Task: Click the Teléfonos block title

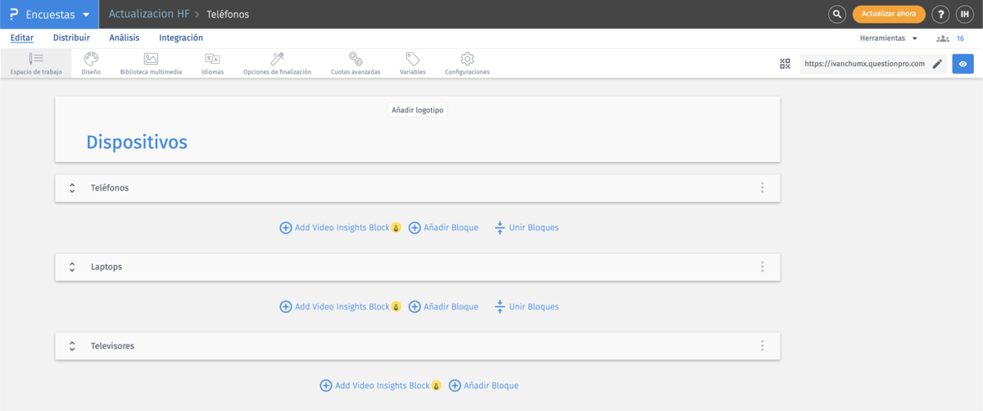Action: 110,187
